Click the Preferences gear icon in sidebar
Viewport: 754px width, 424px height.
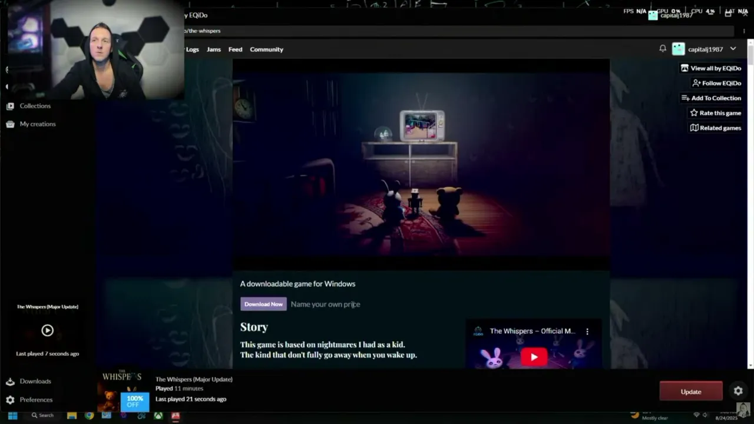(x=10, y=400)
